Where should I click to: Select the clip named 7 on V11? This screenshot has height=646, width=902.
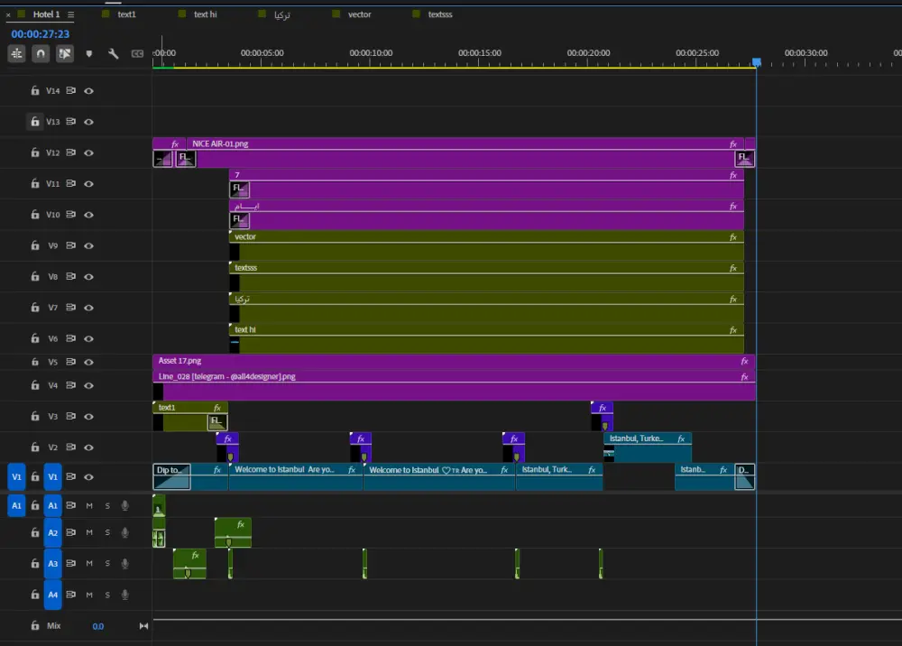coord(486,183)
